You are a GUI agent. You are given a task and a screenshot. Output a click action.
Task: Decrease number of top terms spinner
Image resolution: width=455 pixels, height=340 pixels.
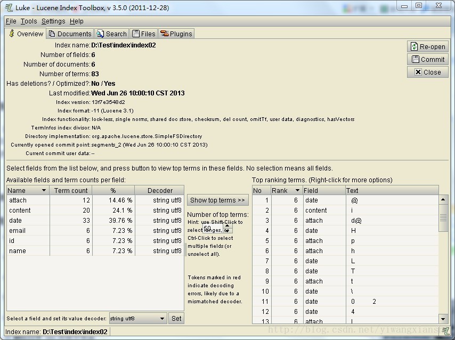point(227,231)
